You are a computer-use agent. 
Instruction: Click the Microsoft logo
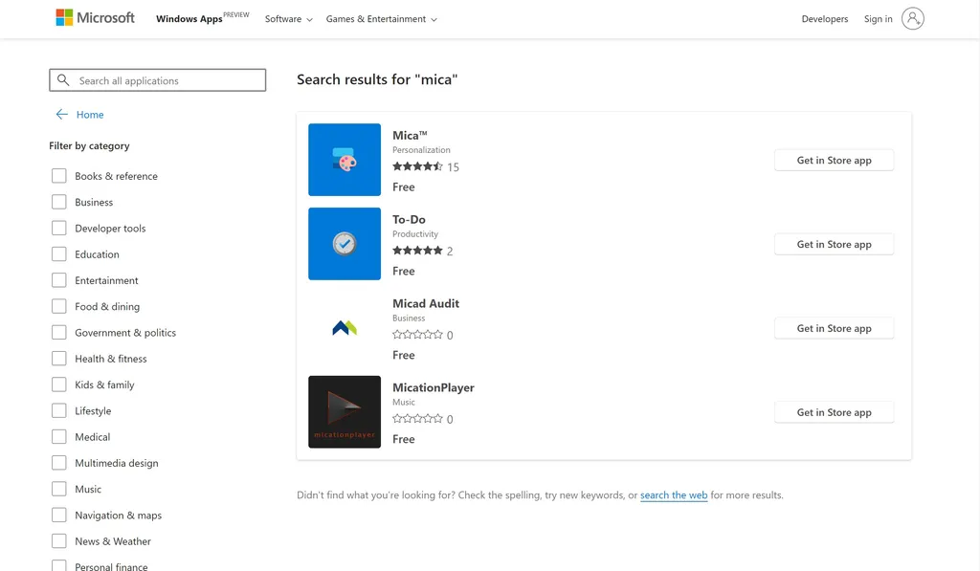pyautogui.click(x=95, y=17)
